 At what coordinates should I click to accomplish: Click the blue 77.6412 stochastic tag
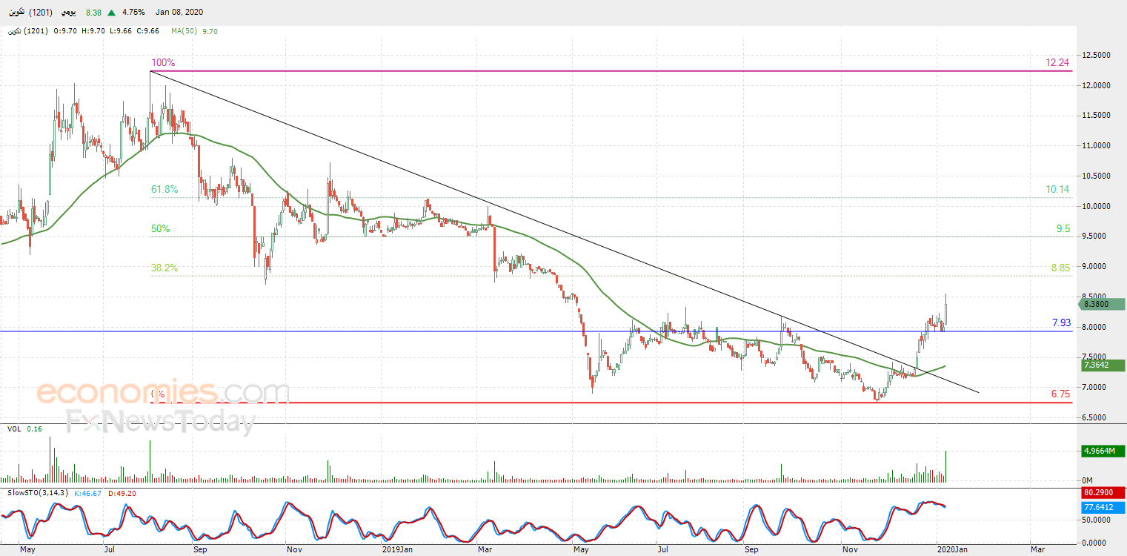(x=1103, y=507)
